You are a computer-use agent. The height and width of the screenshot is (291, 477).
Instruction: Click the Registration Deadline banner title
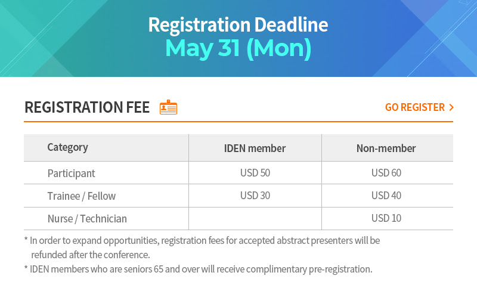[238, 24]
